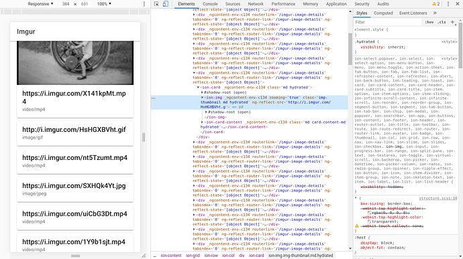The width and height of the screenshot is (463, 259).
Task: Click the device frame bottom edge handle
Action: 75,256
